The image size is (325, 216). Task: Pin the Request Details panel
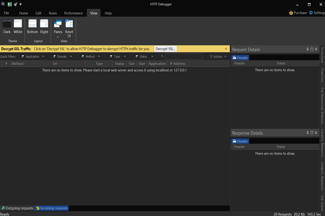coord(307,49)
